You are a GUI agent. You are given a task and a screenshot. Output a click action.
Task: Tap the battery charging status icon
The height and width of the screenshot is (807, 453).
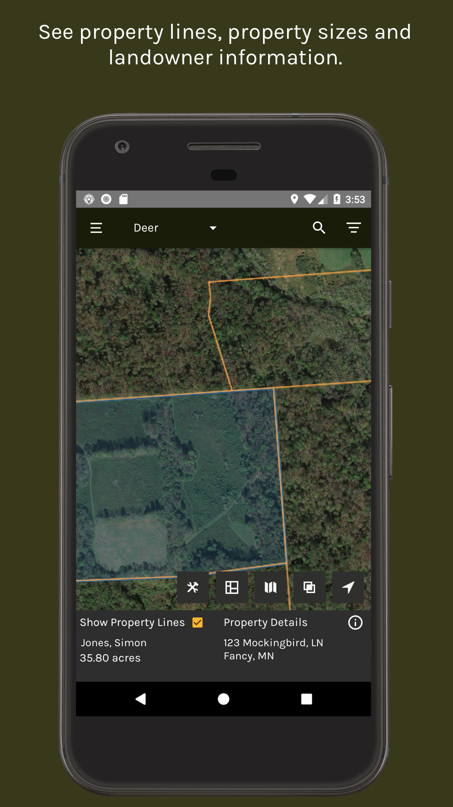click(x=337, y=199)
